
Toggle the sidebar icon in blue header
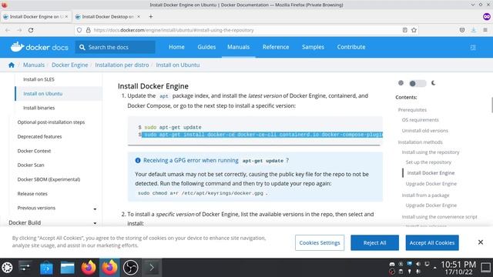pos(473,48)
